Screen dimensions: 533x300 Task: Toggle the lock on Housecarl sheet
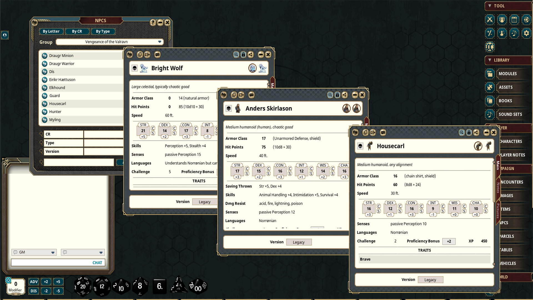469,132
